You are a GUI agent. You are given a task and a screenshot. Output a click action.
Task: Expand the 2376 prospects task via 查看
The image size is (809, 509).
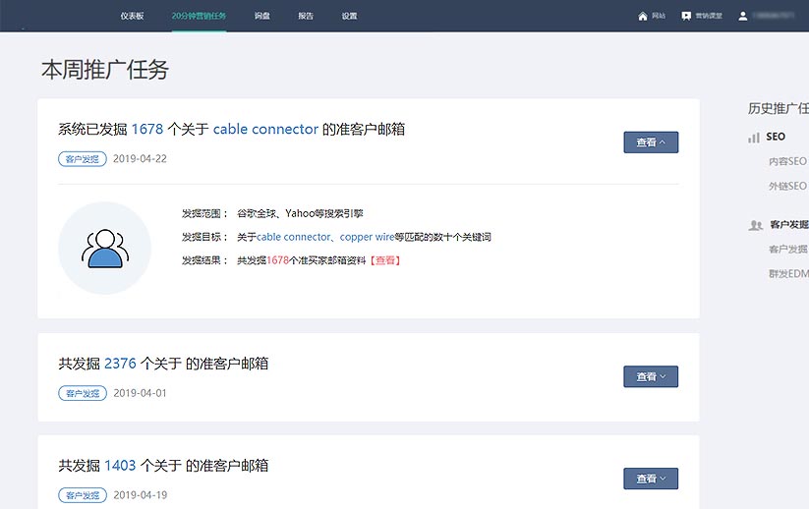coord(651,376)
